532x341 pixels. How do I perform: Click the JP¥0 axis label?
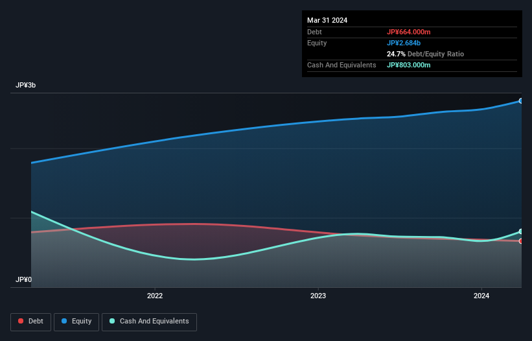click(23, 279)
